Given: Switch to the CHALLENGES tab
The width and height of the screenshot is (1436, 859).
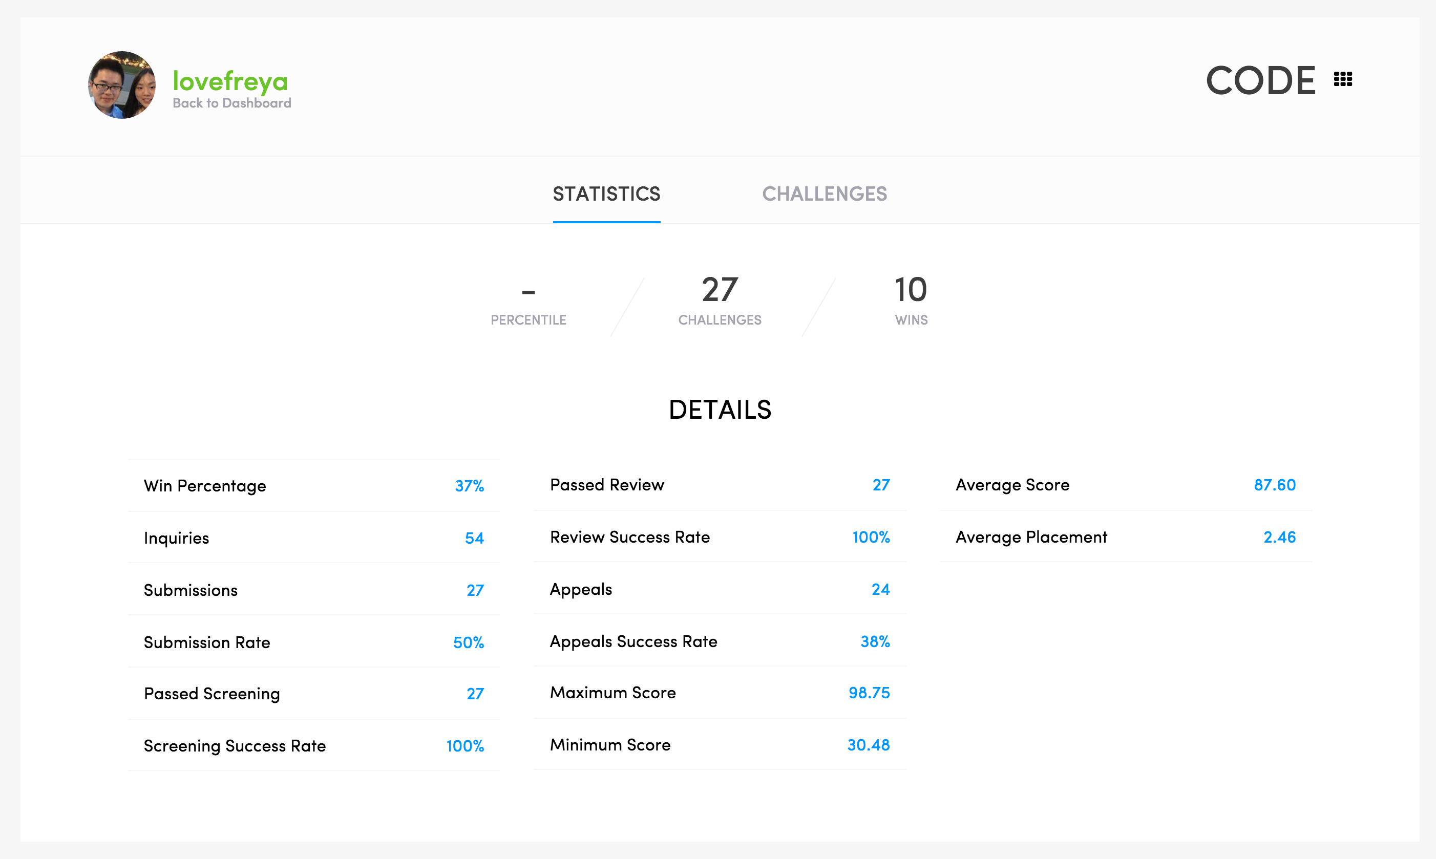Looking at the screenshot, I should (825, 194).
